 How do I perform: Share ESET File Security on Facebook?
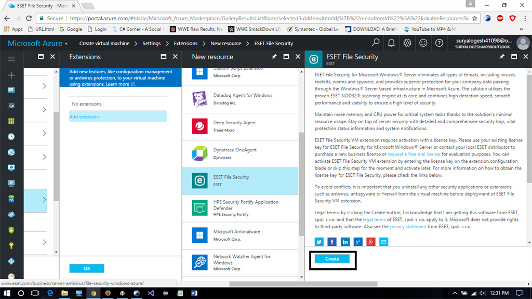(332, 242)
